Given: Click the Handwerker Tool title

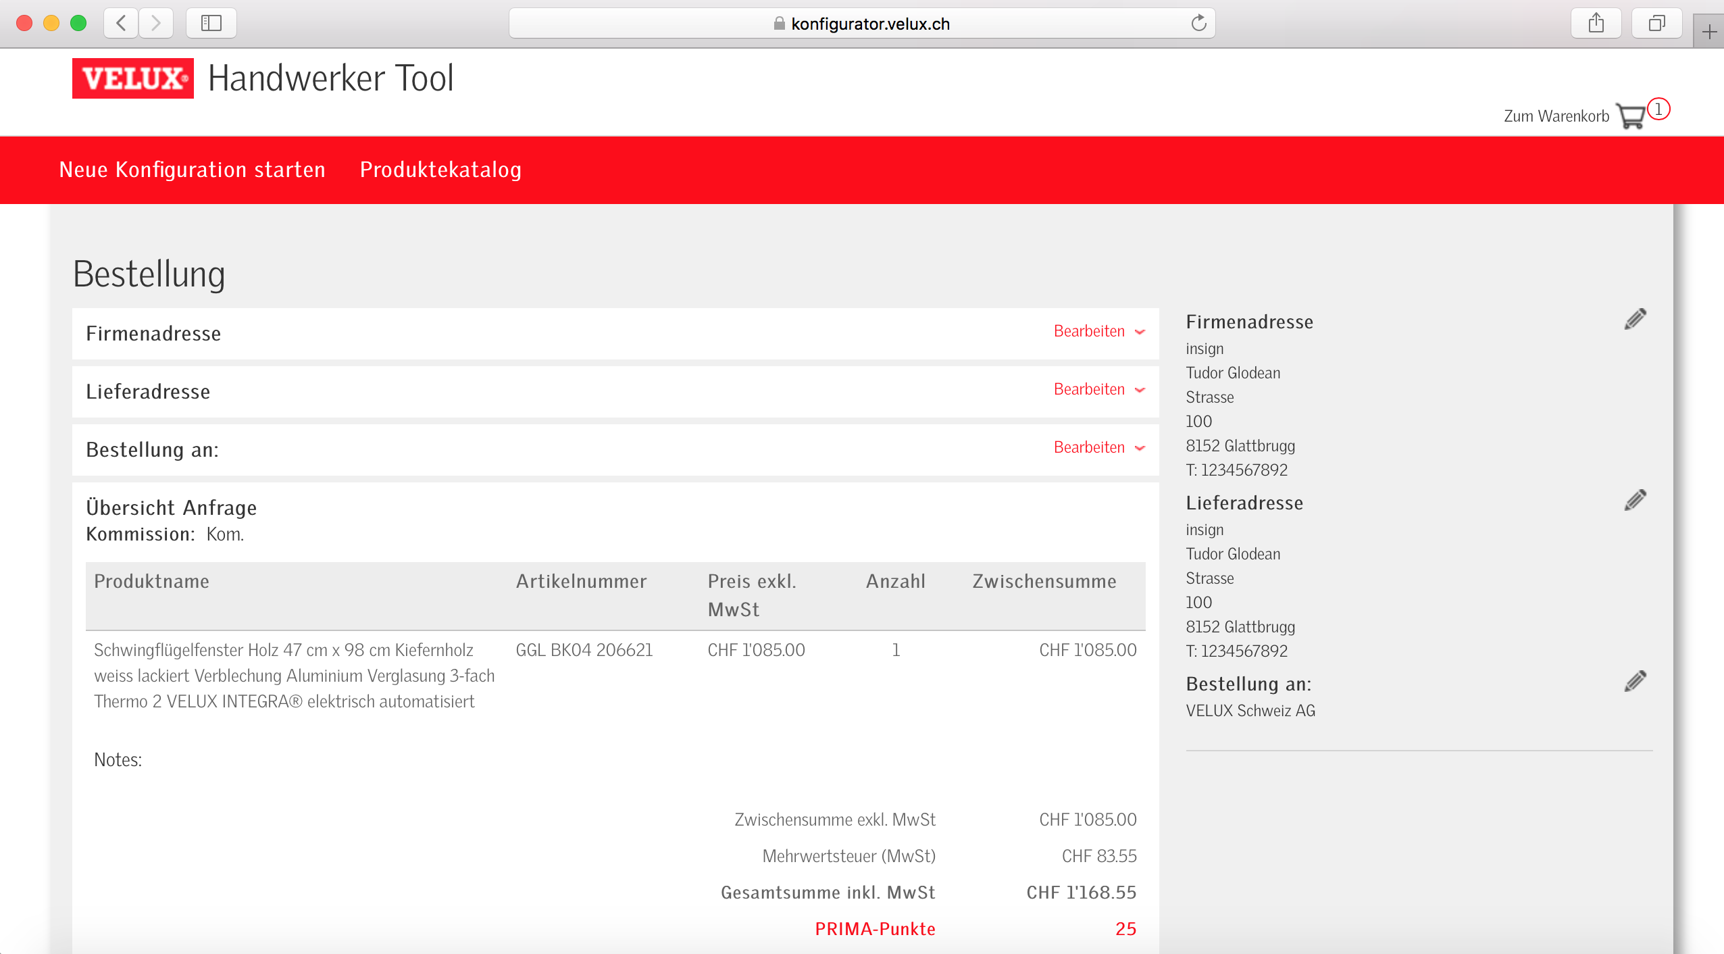Looking at the screenshot, I should coord(331,78).
